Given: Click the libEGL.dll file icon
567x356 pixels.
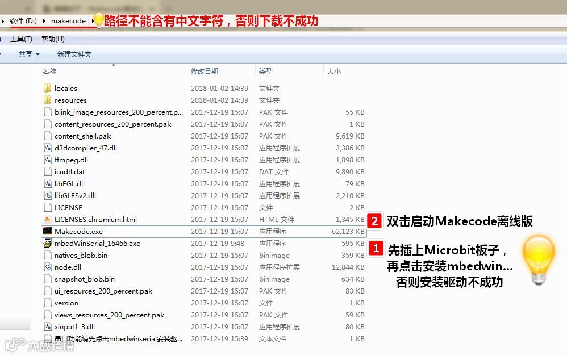Looking at the screenshot, I should (x=48, y=183).
